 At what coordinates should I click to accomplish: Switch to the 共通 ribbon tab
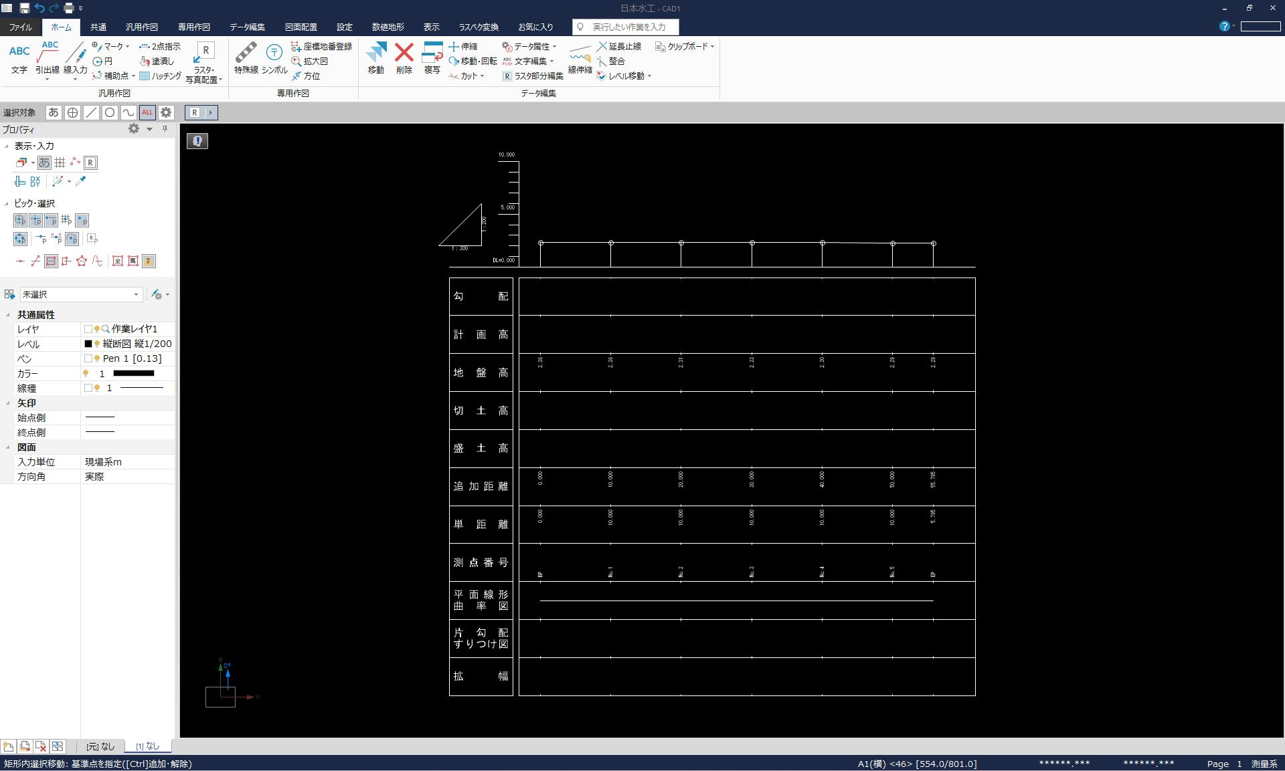pos(98,27)
